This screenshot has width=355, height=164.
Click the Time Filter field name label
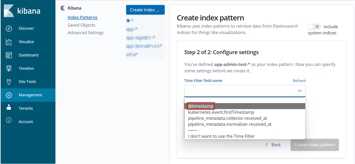(203, 81)
